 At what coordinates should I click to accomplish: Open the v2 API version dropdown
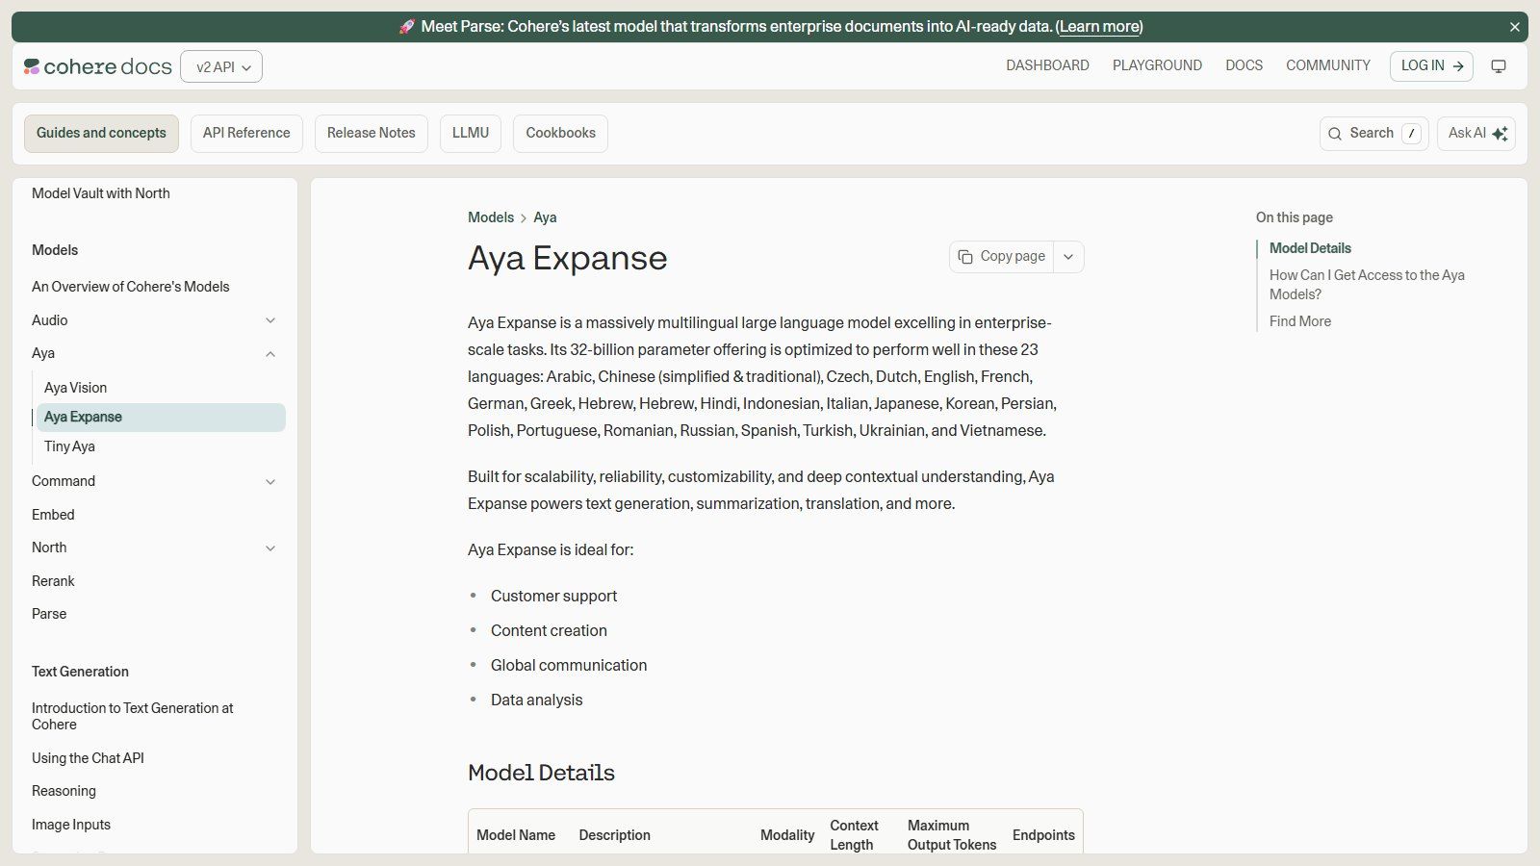click(221, 66)
